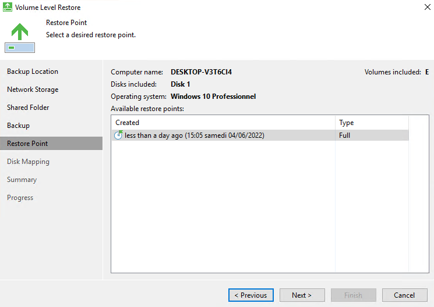The height and width of the screenshot is (307, 434).
Task: Go back with the Previous button
Action: [x=251, y=295]
